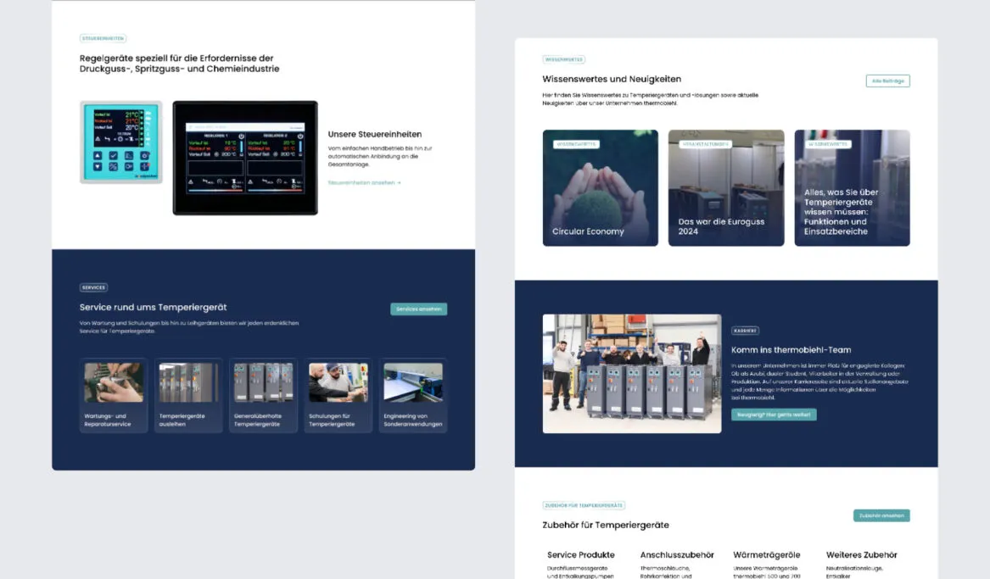
Task: Open the 'Wärmeträgeröle' accessory category
Action: 765,555
